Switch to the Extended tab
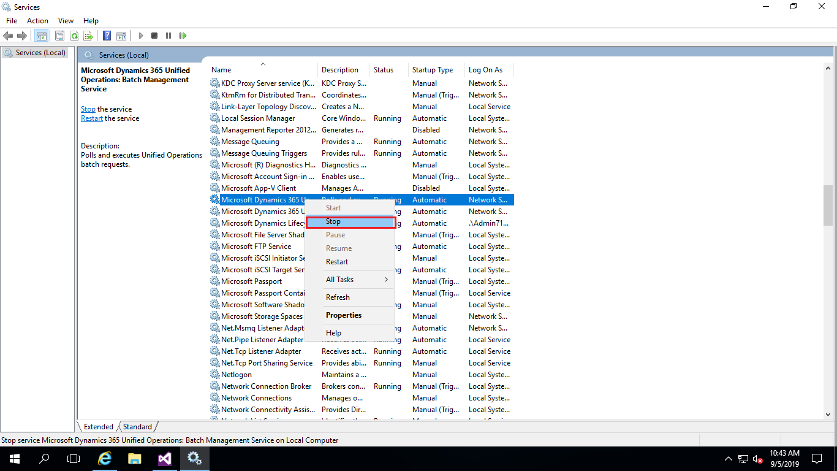Screen dimensions: 837x471 pos(99,427)
